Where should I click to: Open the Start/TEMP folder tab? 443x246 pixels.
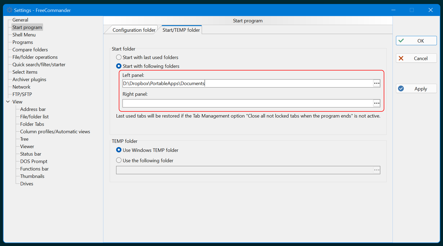[x=181, y=30]
